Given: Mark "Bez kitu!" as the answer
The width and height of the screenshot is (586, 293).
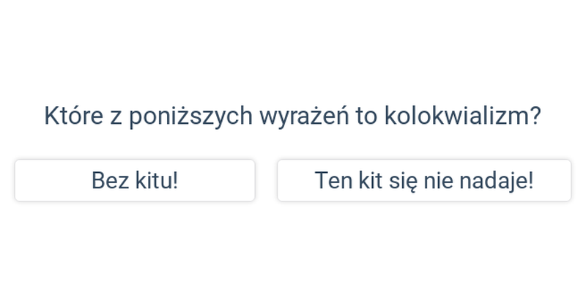Looking at the screenshot, I should tap(135, 180).
